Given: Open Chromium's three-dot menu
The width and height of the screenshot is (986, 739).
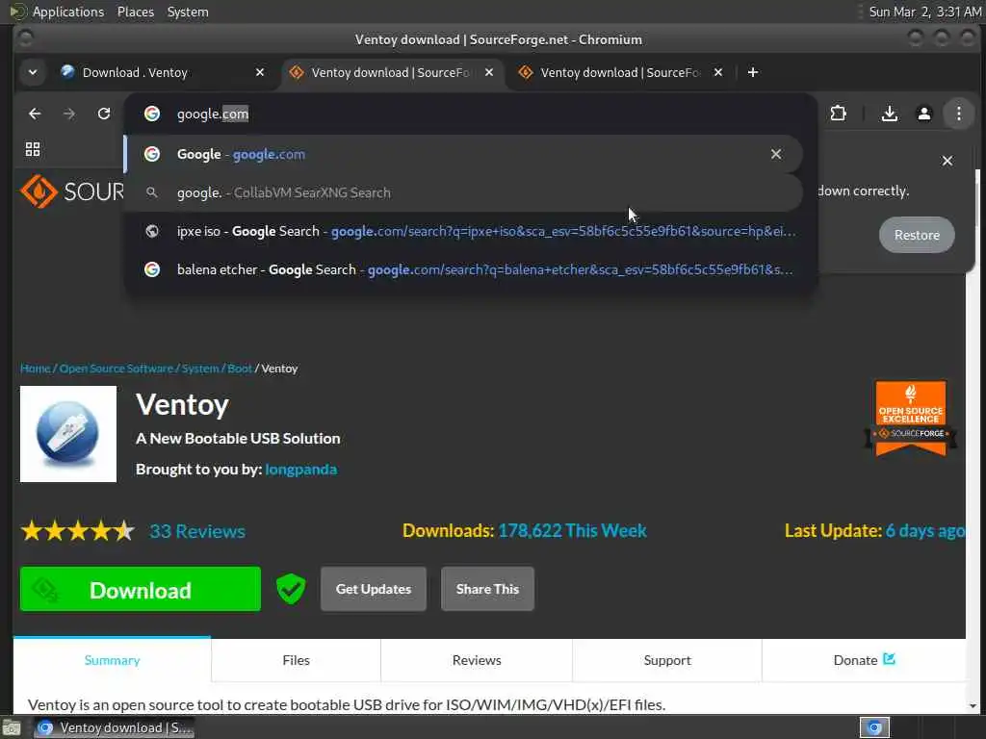Looking at the screenshot, I should [x=958, y=114].
